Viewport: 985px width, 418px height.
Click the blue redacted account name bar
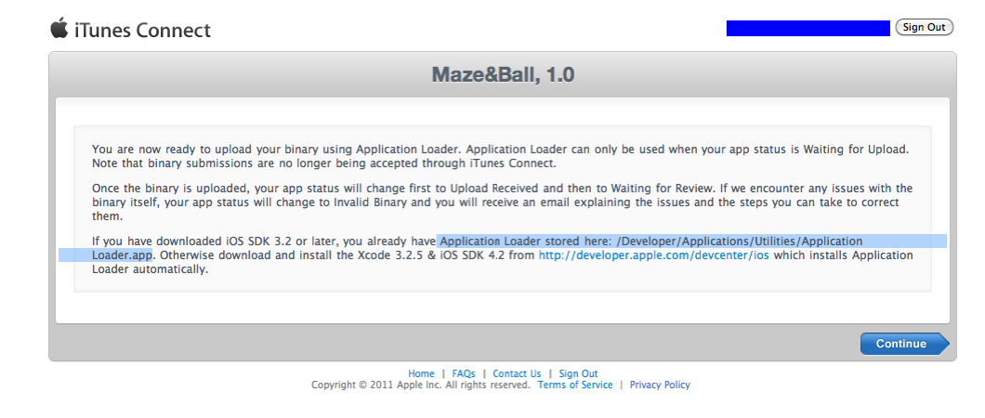click(808, 28)
